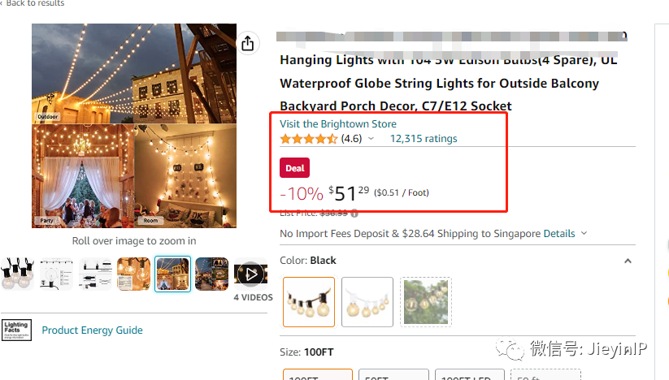This screenshot has height=380, width=669.
Task: Select the first bulb close-up thumbnail
Action: (17, 274)
